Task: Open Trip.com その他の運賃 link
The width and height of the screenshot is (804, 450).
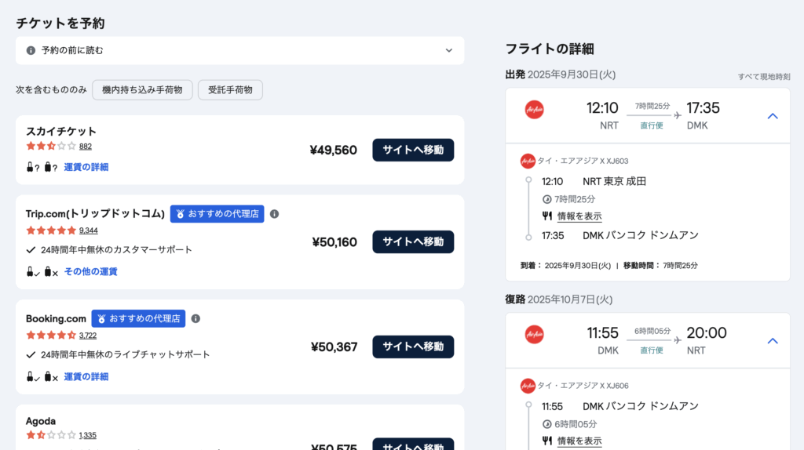Action: coord(90,272)
